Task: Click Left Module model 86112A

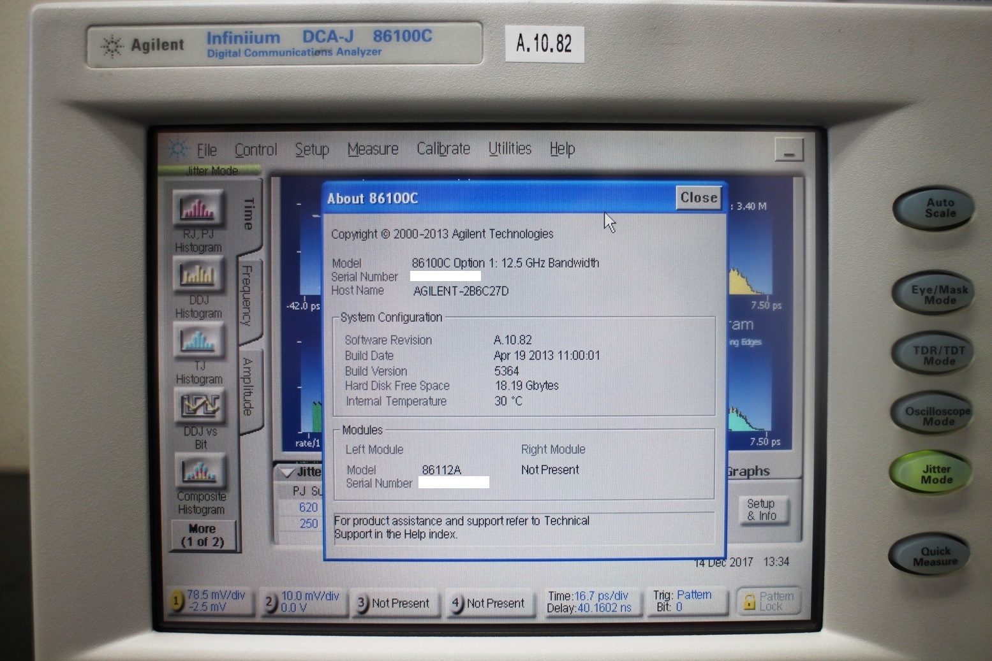Action: point(441,470)
